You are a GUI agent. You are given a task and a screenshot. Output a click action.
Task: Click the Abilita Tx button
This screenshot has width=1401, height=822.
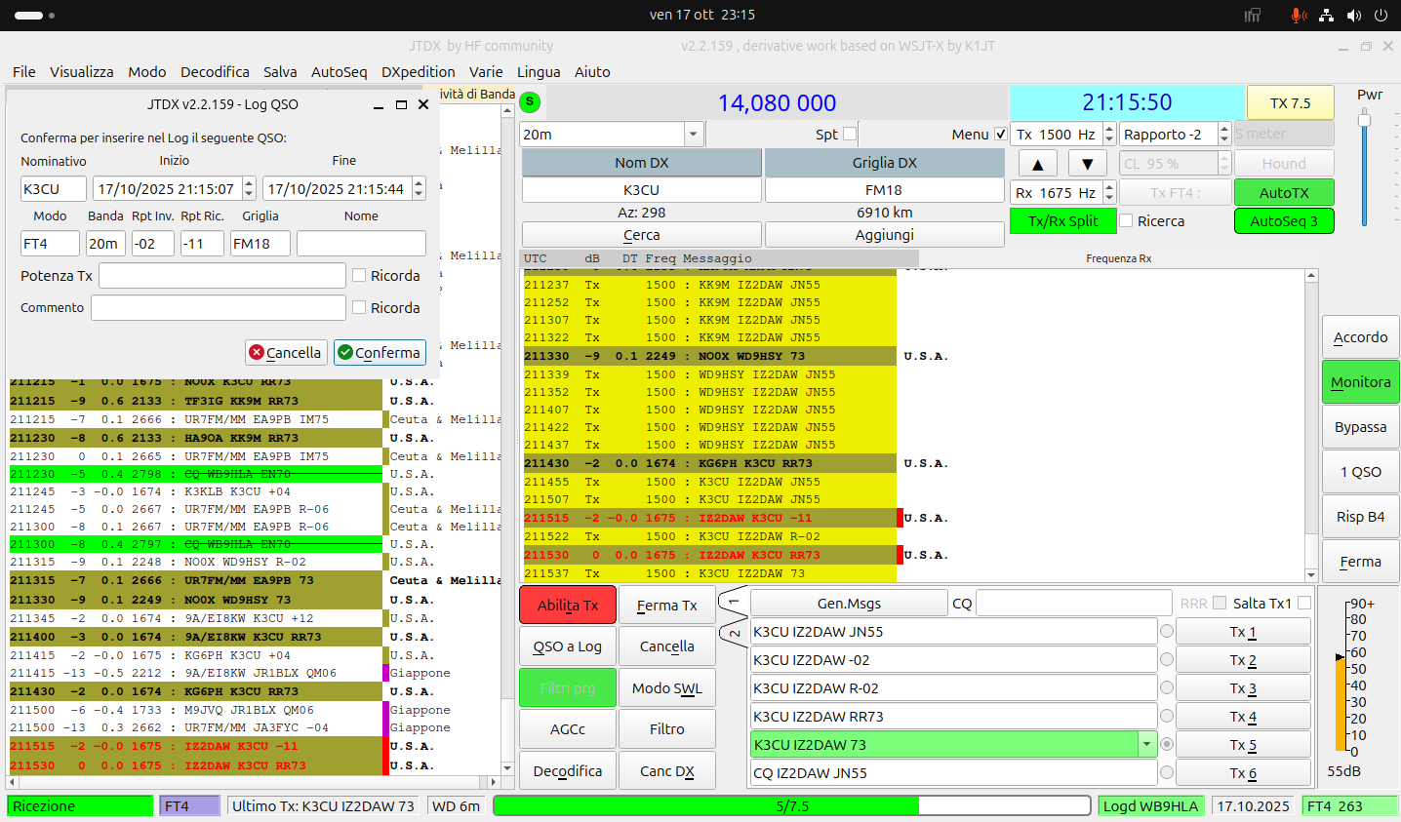click(x=568, y=606)
